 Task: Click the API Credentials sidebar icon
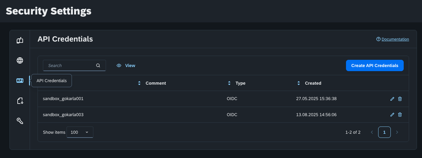[20, 81]
